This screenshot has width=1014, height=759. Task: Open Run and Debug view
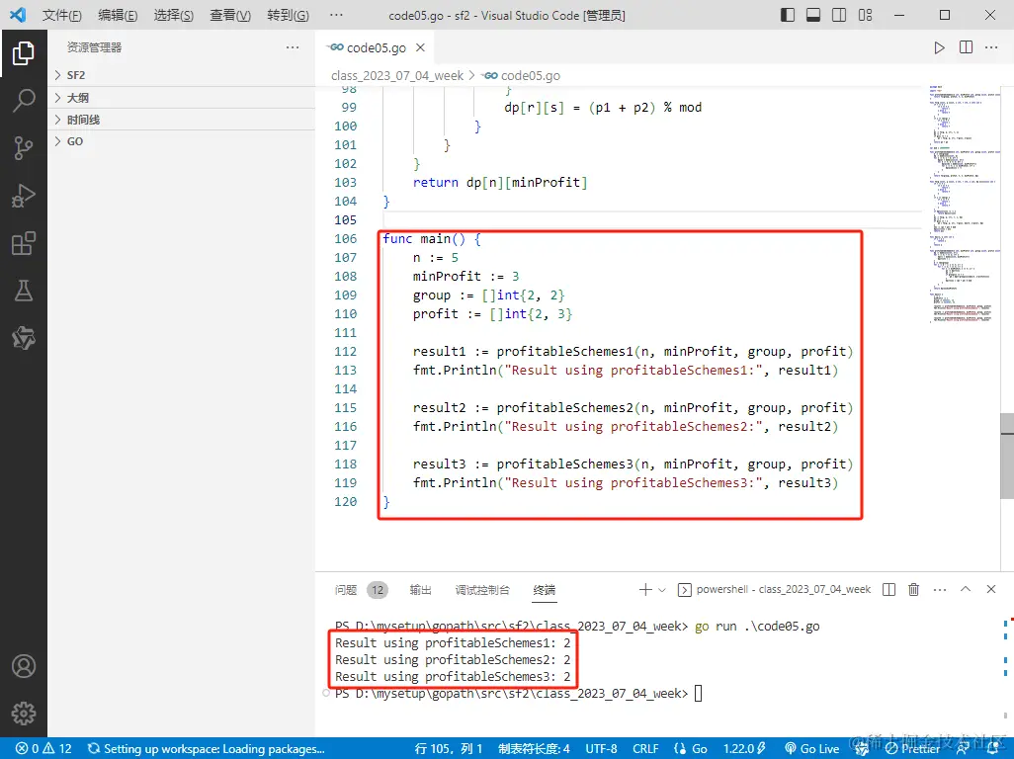coord(24,196)
